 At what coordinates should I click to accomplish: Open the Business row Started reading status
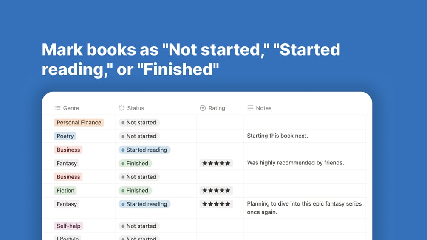(x=144, y=150)
